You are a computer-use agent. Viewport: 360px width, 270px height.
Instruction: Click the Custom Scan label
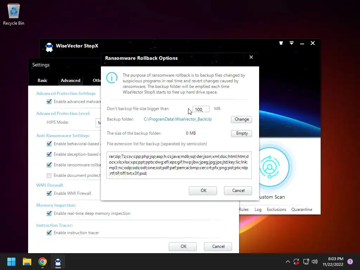[x=272, y=197]
